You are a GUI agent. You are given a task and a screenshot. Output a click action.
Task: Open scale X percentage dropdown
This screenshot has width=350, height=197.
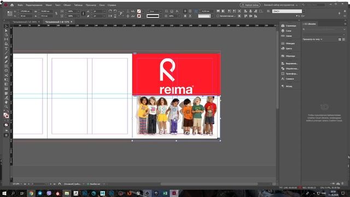pos(78,11)
